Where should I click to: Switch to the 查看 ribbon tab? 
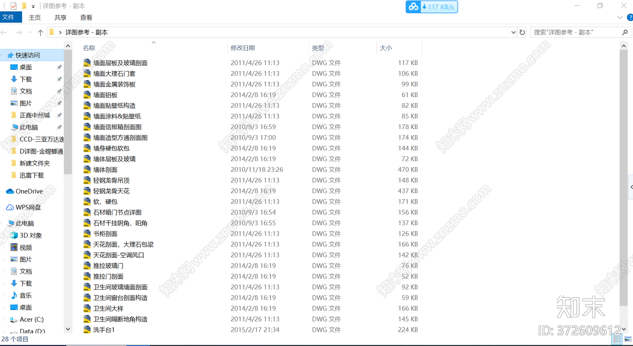86,17
